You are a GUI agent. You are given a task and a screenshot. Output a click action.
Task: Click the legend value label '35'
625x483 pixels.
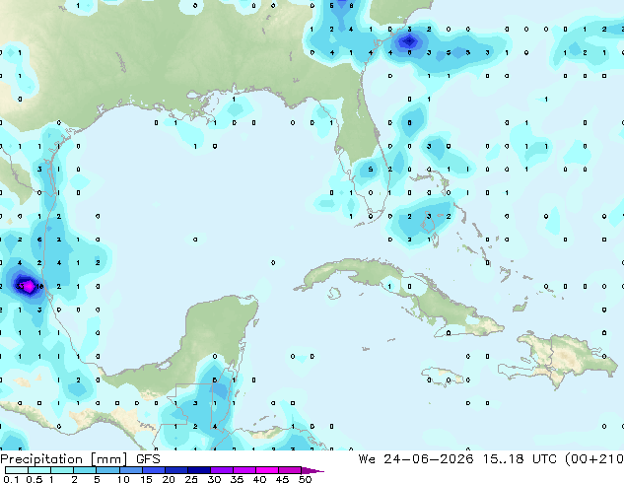[237, 479]
